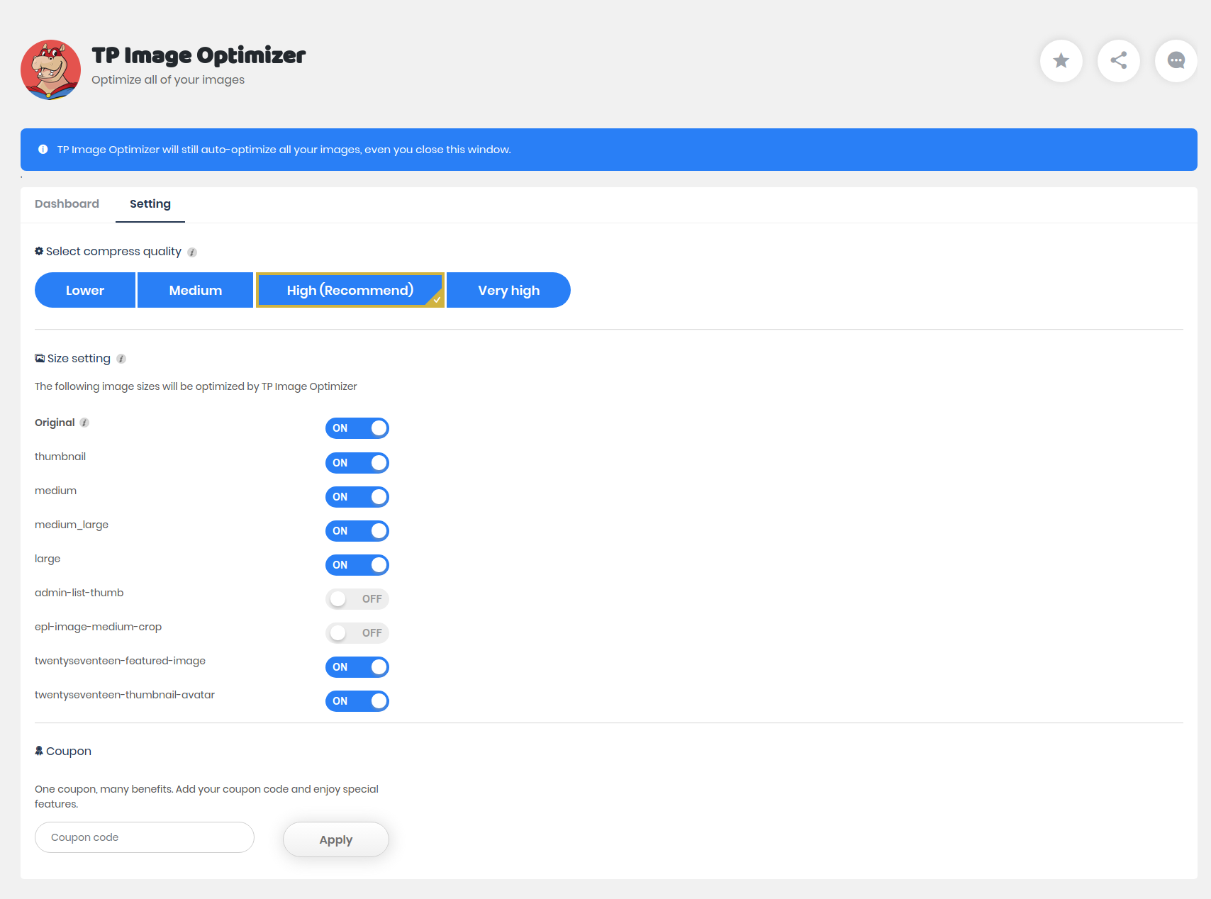Image resolution: width=1211 pixels, height=899 pixels.
Task: Select the Setting tab
Action: [x=150, y=204]
